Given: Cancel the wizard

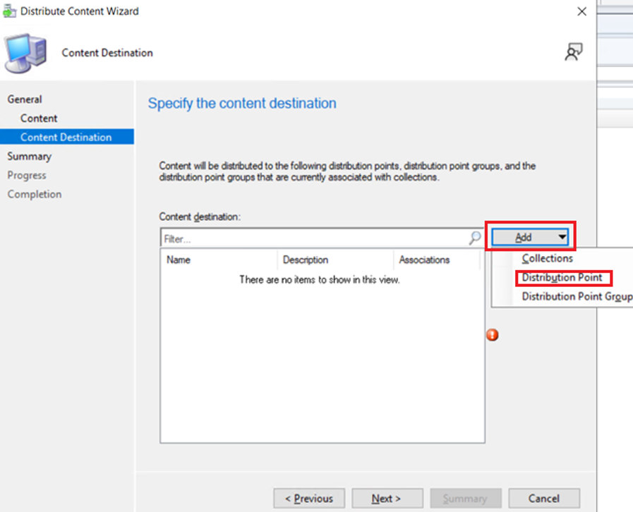Looking at the screenshot, I should coord(544,499).
